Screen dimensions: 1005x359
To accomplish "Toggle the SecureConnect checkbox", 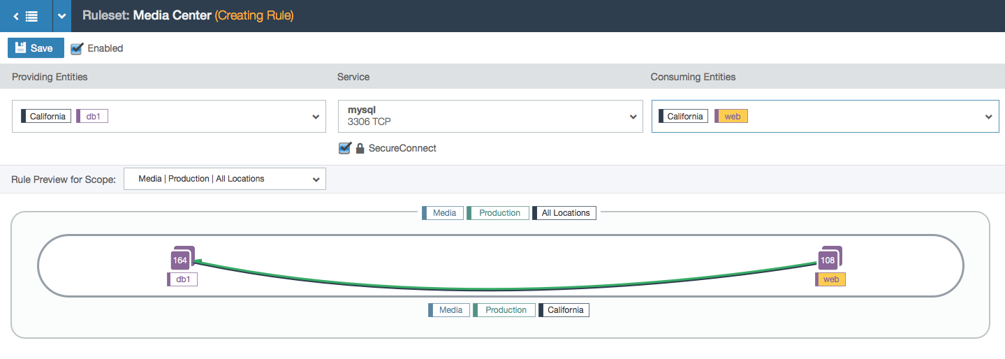I will coord(344,148).
